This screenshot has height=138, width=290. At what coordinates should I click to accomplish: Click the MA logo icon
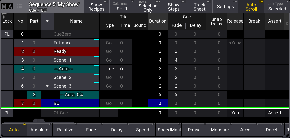pyautogui.click(x=7, y=7)
